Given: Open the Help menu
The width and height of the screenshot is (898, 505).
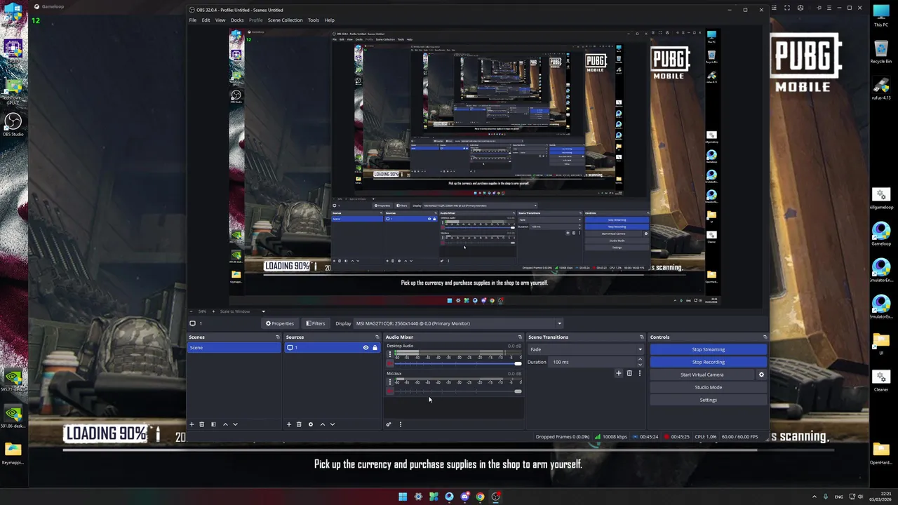Looking at the screenshot, I should [x=329, y=20].
